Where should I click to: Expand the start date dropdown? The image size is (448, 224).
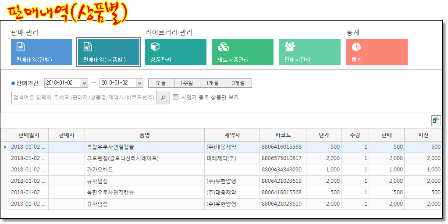point(84,83)
